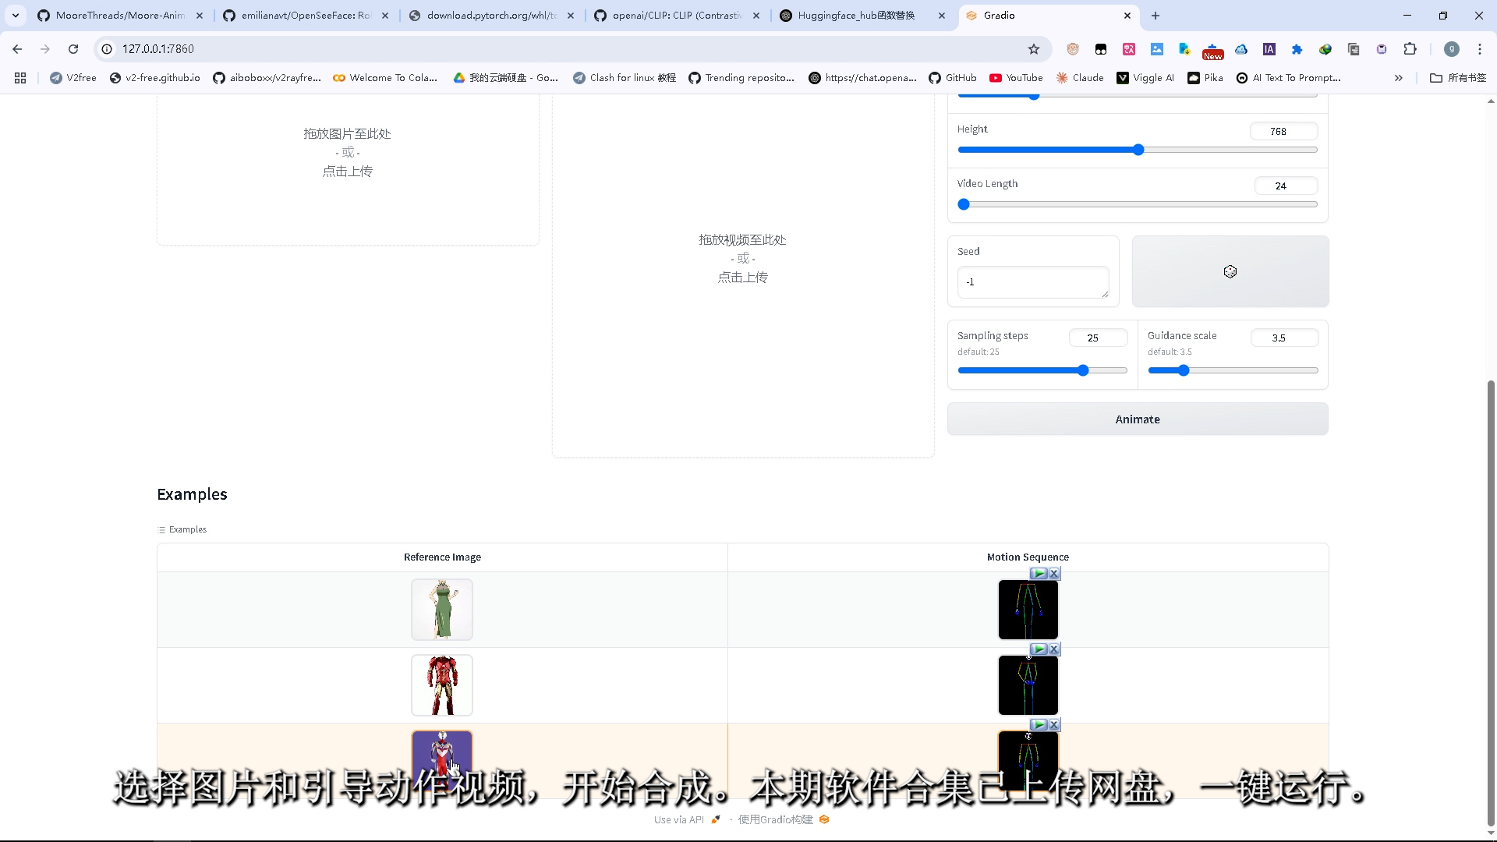This screenshot has height=842, width=1497.
Task: Select the green dress reference image example
Action: click(x=442, y=610)
